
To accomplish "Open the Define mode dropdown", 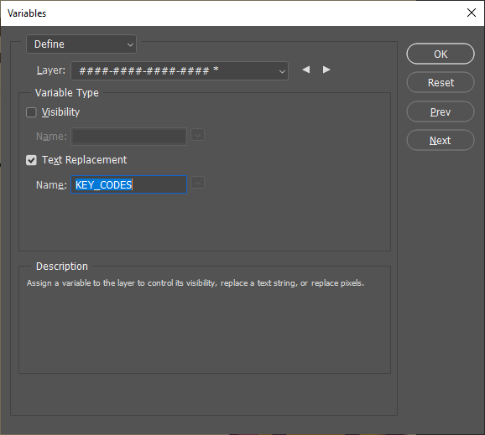I will point(81,44).
